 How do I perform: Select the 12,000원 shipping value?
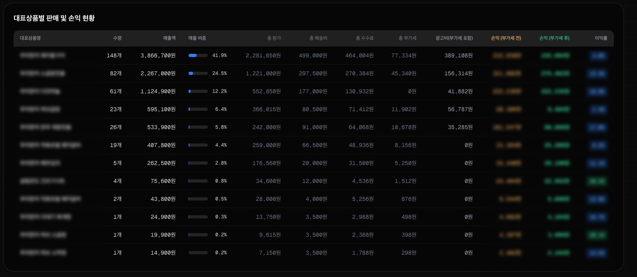315,181
